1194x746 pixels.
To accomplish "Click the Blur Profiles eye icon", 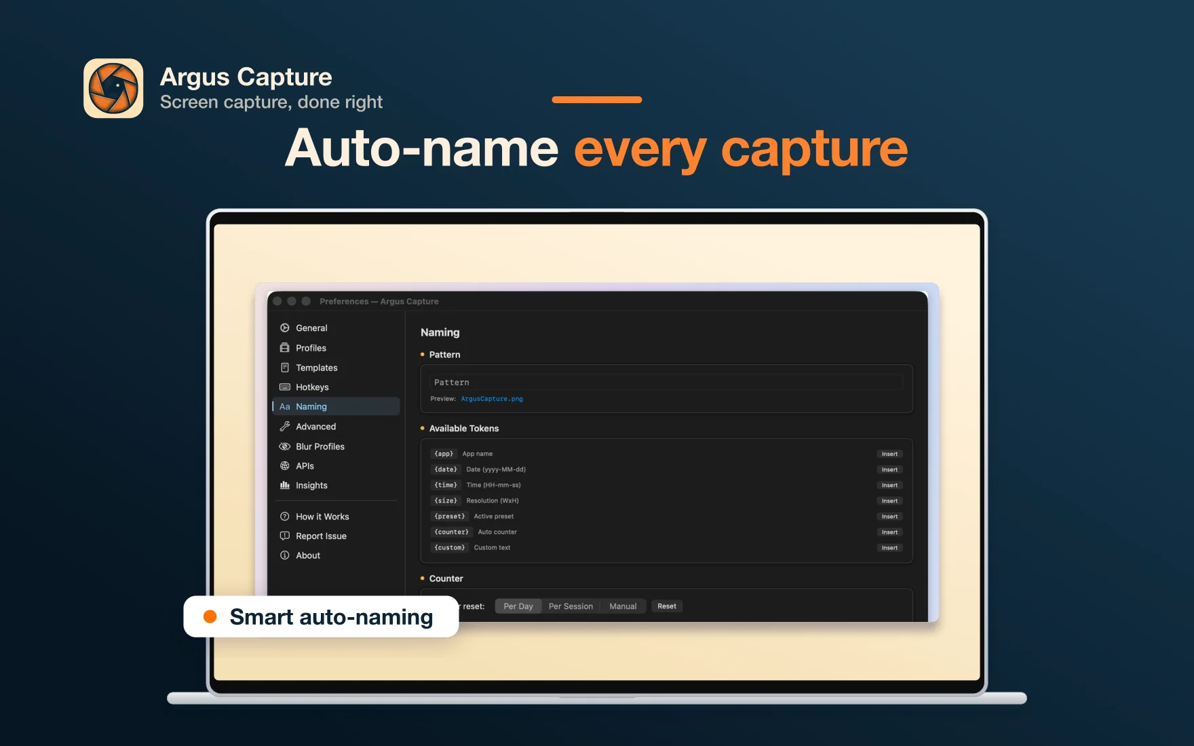I will (285, 446).
